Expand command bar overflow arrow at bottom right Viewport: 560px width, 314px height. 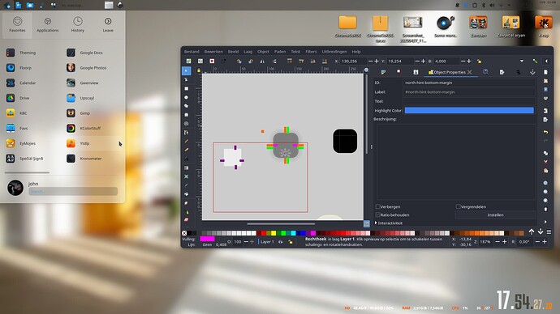click(x=545, y=222)
